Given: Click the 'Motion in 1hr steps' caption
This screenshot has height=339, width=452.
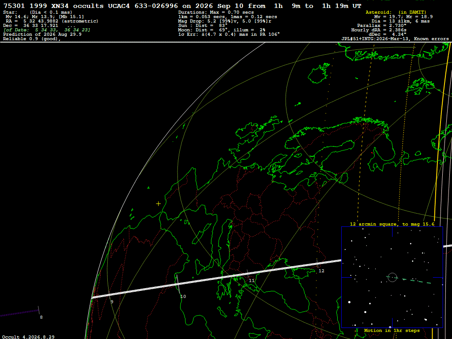Looking at the screenshot, I should 392,331.
